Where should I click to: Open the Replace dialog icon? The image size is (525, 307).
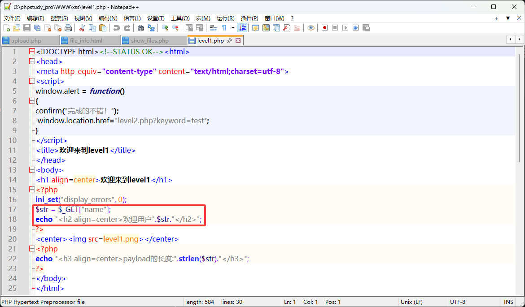tap(151, 28)
